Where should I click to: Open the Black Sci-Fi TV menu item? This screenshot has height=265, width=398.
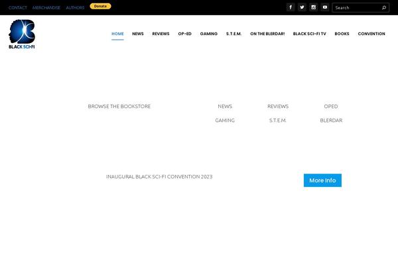[x=309, y=34]
